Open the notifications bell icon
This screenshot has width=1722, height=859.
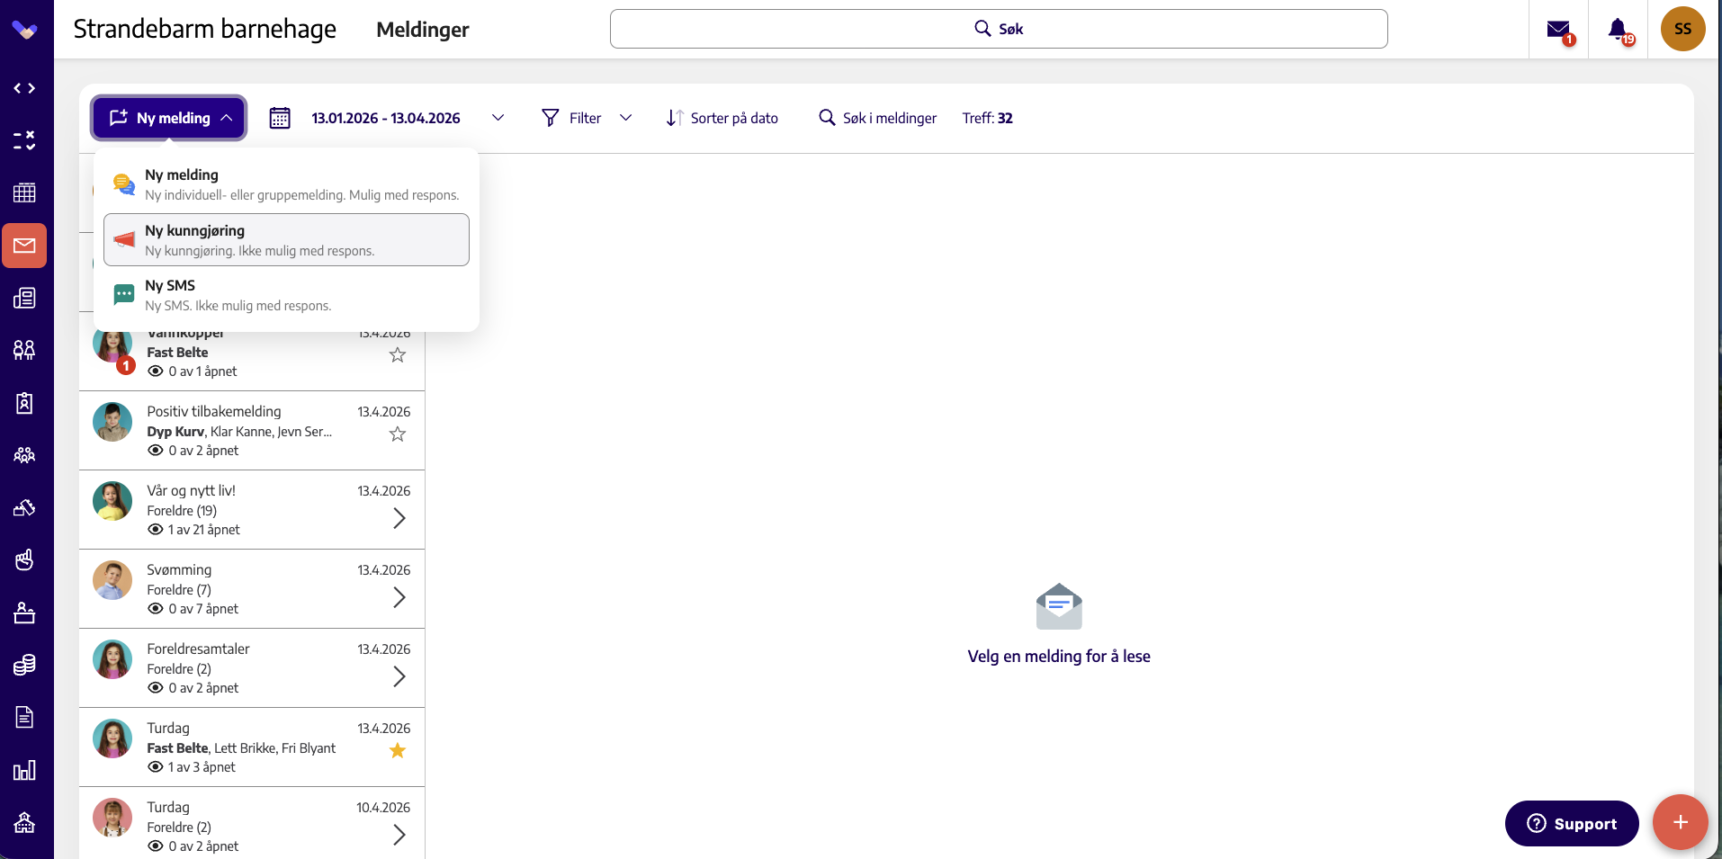pos(1618,30)
